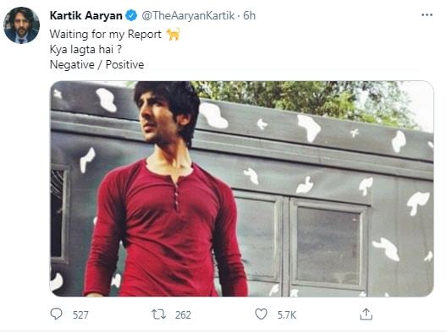Click the 'Waiting for my Report' text
The image size is (447, 333).
coord(106,34)
